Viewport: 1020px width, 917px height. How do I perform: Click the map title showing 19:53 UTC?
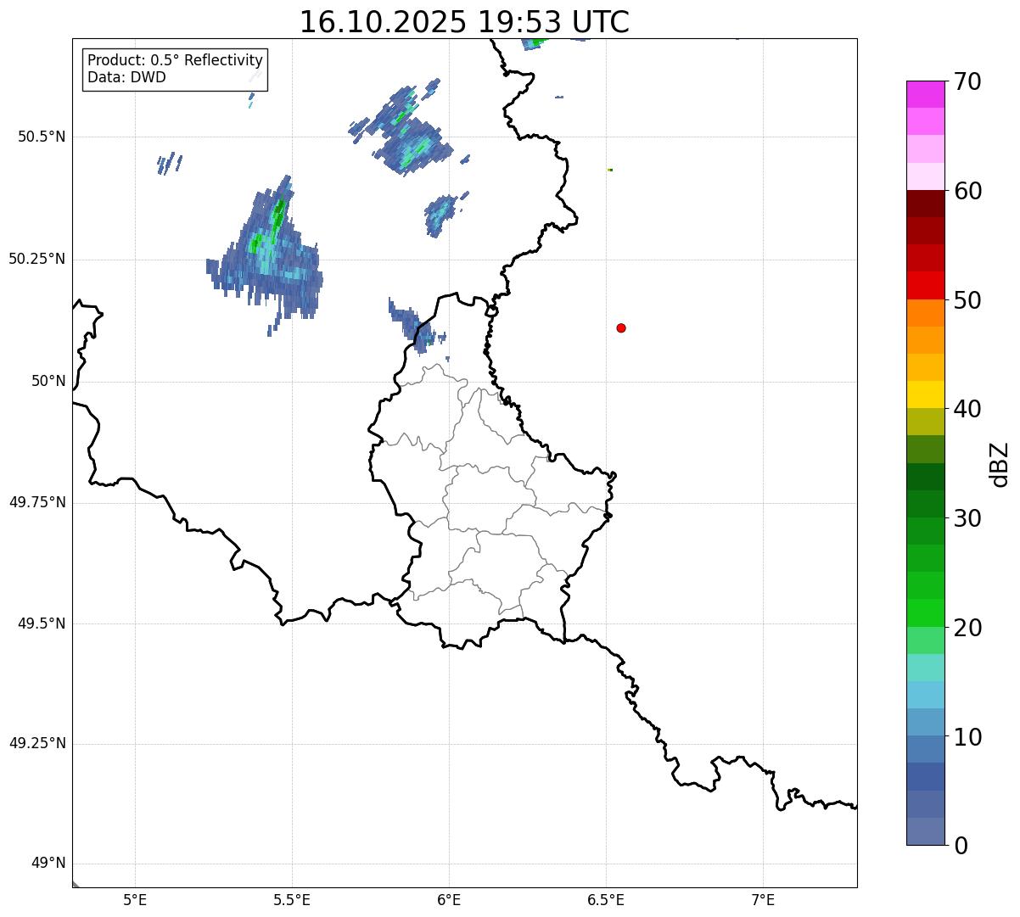tap(464, 22)
